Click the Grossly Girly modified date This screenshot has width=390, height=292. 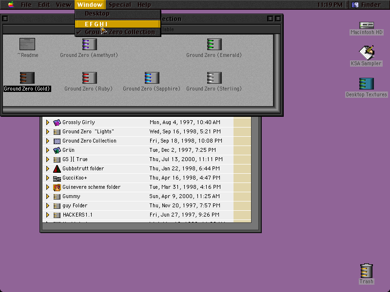[185, 123]
